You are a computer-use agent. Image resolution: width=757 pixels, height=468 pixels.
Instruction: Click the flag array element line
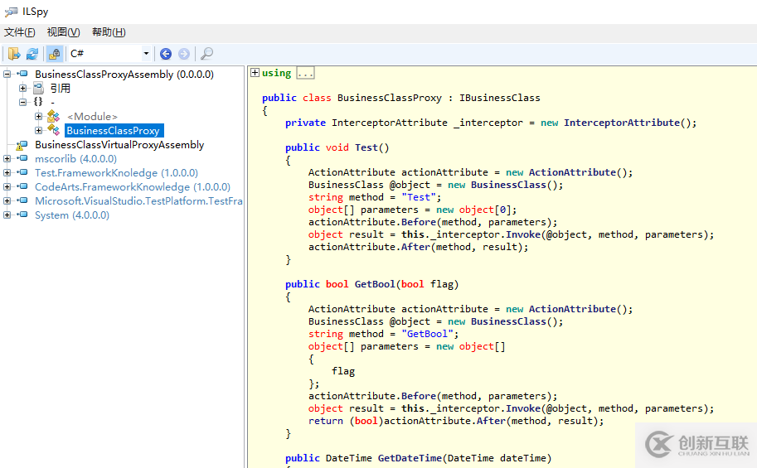tap(343, 371)
